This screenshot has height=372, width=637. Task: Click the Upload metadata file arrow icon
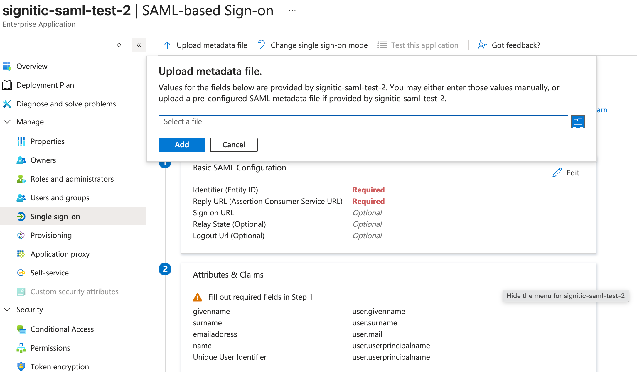coord(167,45)
